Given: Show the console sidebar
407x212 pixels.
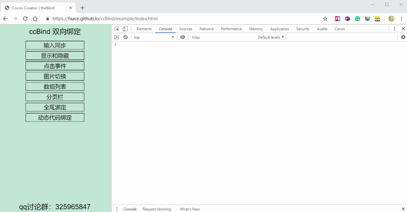Looking at the screenshot, I should (117, 37).
